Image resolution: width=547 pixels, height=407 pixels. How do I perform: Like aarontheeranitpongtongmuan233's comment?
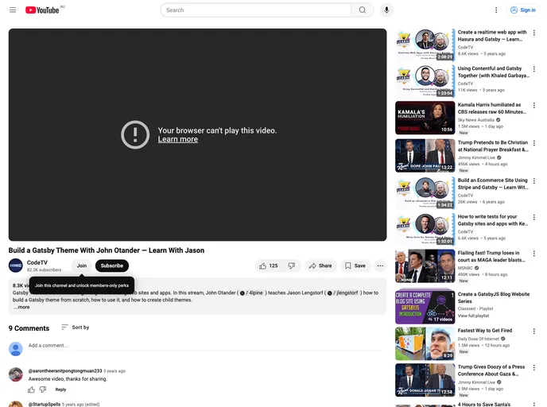tap(31, 390)
